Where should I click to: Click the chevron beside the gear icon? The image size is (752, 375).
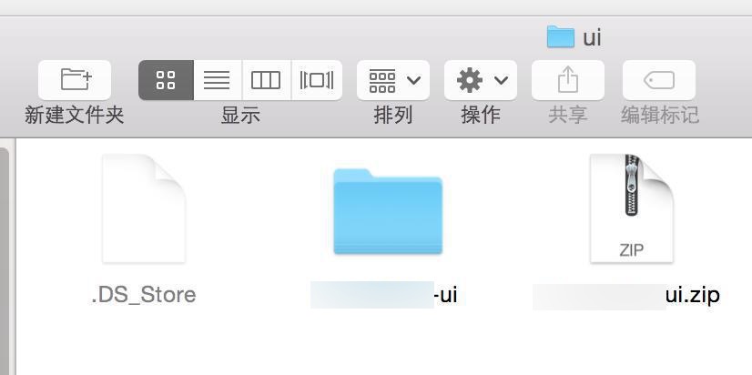pos(501,80)
